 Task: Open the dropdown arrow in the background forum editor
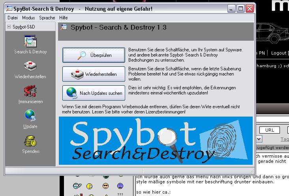259,139
